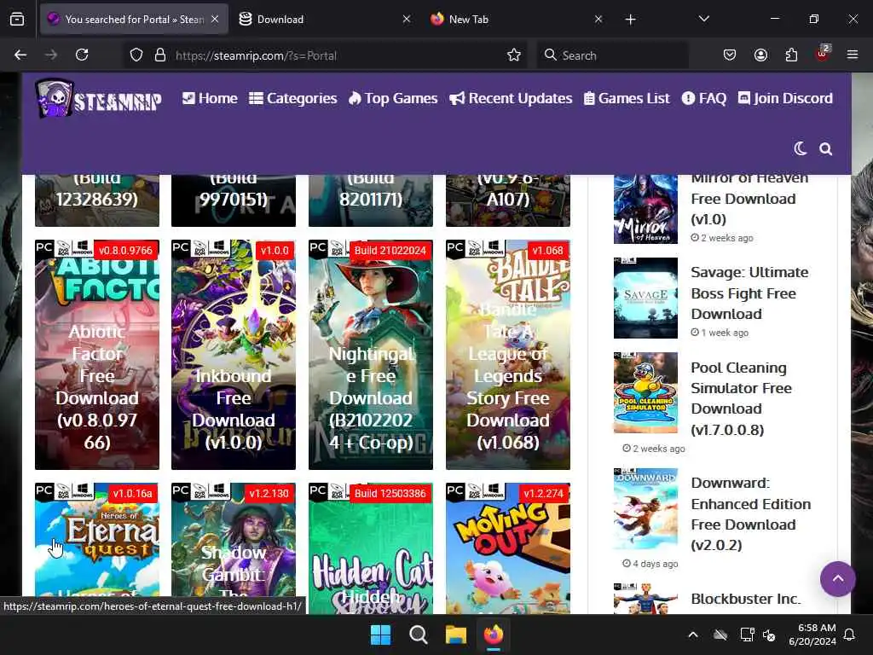Image resolution: width=873 pixels, height=655 pixels.
Task: Open Downward: Enhanced Edition Free Download link
Action: coord(750,513)
